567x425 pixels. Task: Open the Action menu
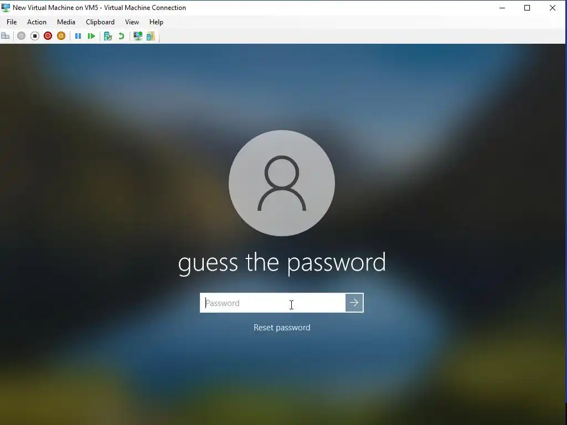(37, 22)
